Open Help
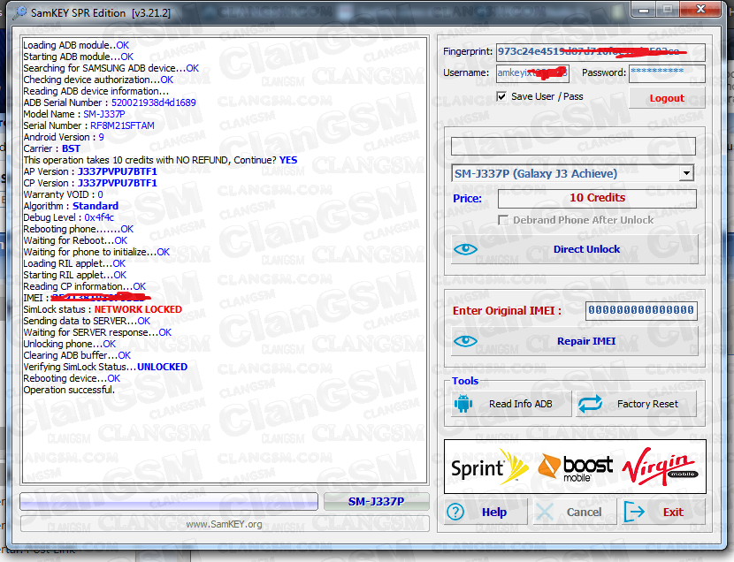Viewport: 734px width, 562px height. tap(486, 512)
